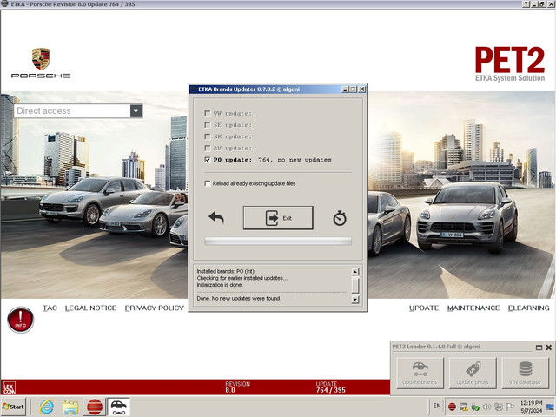Click the 'Installed brands: PO (int)' log line
Image resolution: width=556 pixels, height=417 pixels.
(226, 271)
